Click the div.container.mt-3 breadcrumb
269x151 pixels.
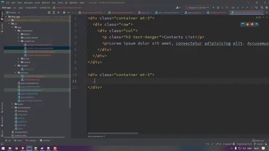point(96,136)
